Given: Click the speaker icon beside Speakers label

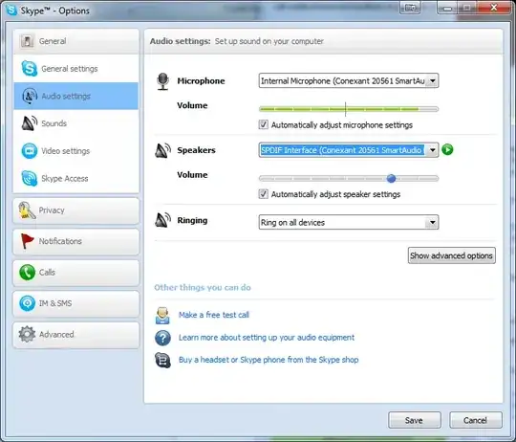Looking at the screenshot, I should pos(162,150).
